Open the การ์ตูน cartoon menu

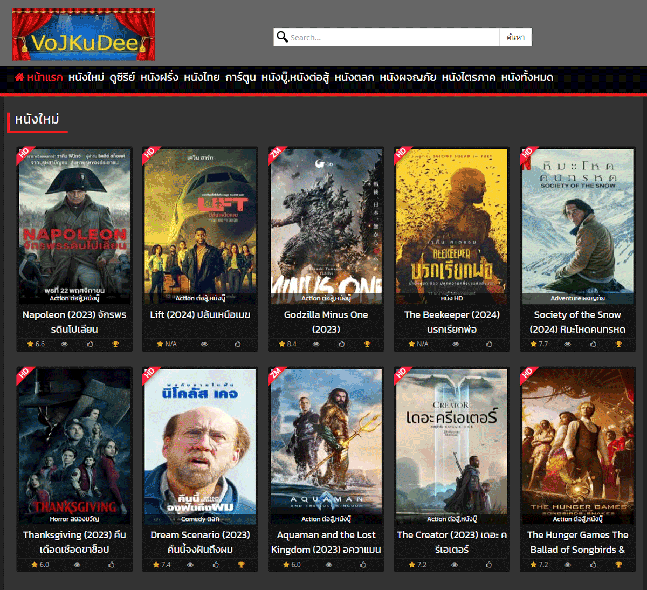240,77
